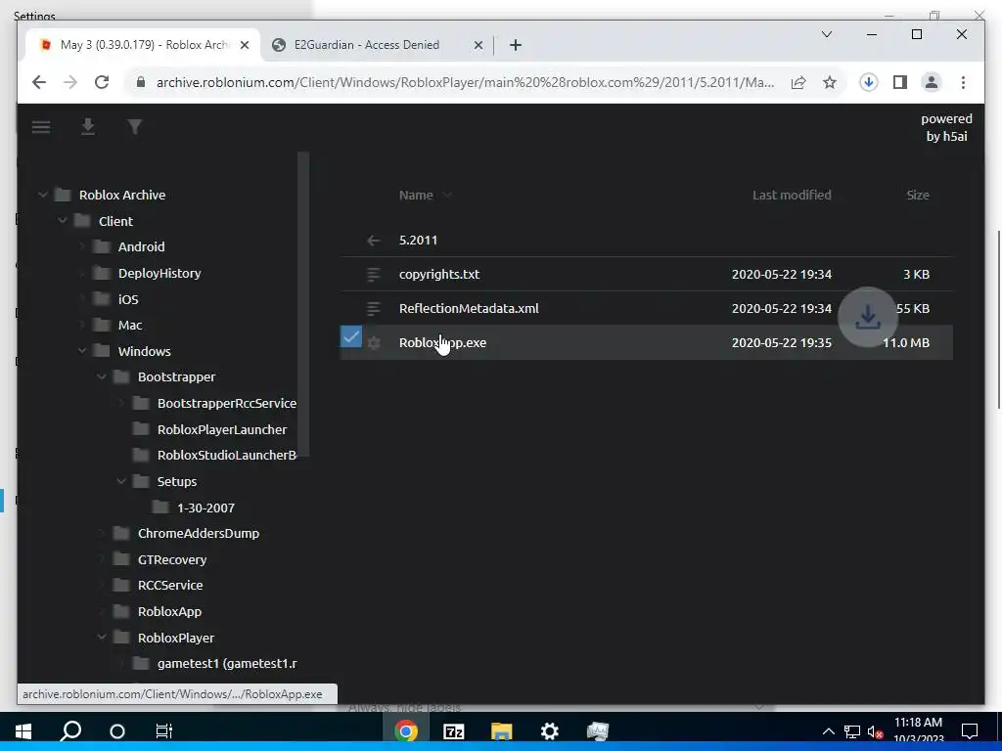Download RobloxApp.exe file link
Screen dimensions: 1002x751
tap(443, 343)
